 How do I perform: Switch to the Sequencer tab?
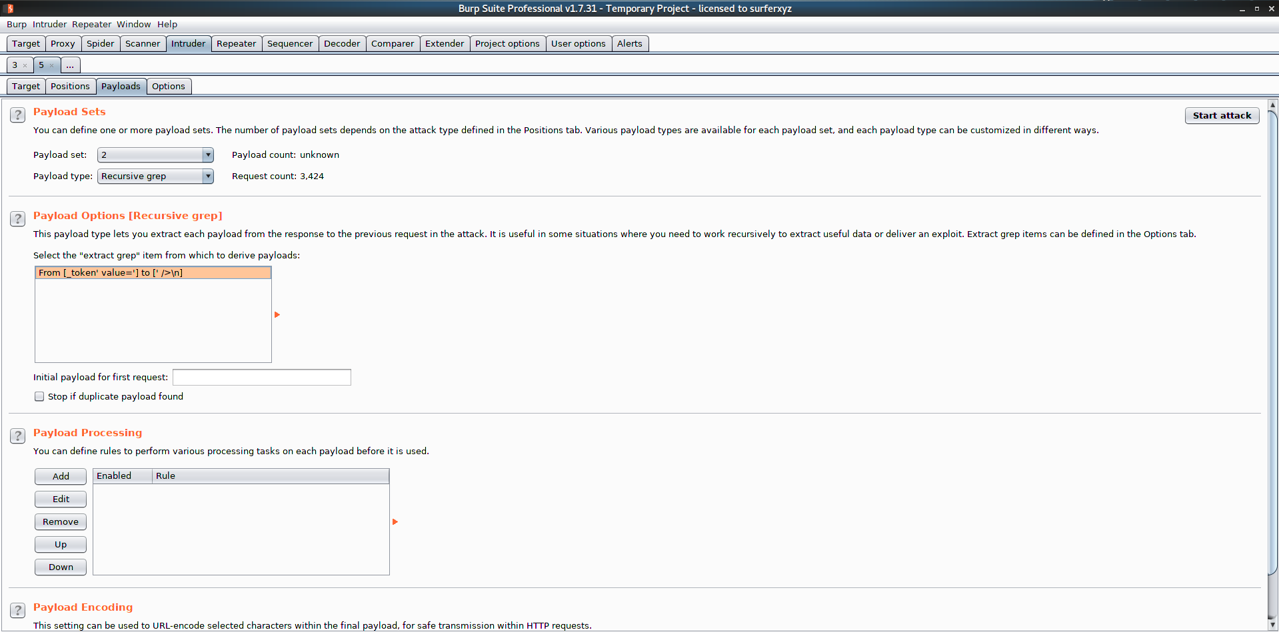[290, 43]
